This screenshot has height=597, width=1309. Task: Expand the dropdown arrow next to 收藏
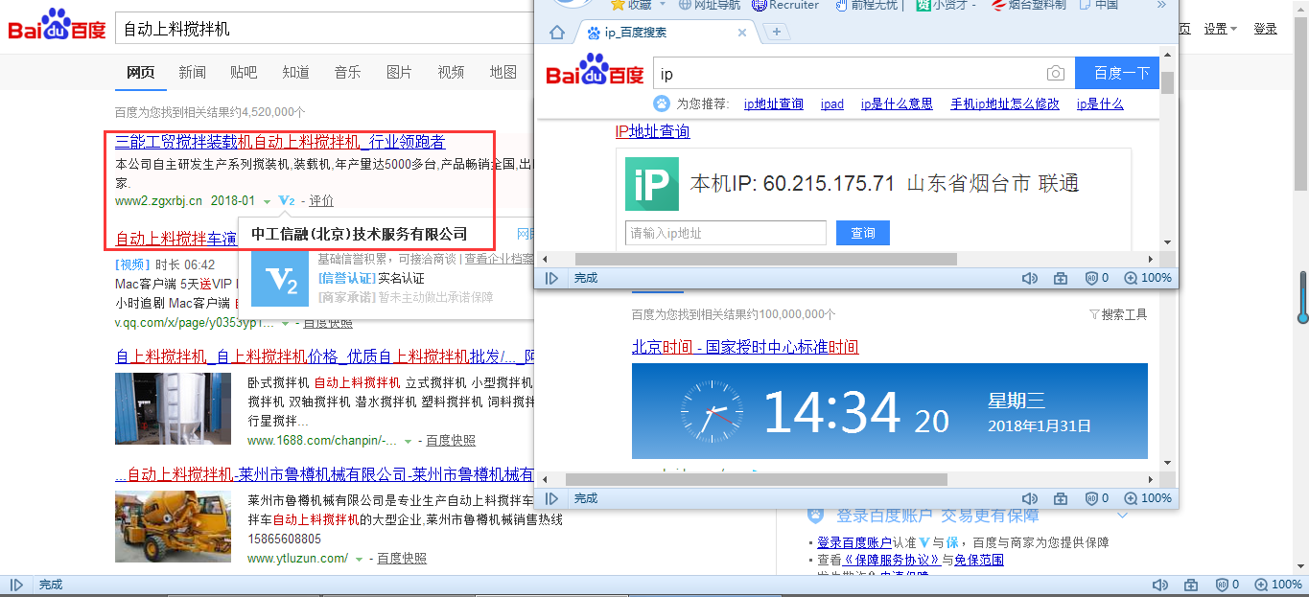662,5
